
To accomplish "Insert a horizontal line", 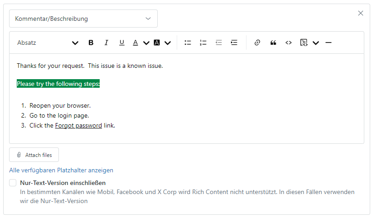I will coord(329,43).
